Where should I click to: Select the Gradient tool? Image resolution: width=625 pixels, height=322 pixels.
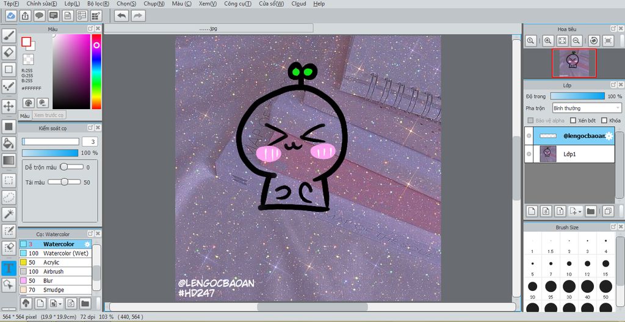click(9, 160)
